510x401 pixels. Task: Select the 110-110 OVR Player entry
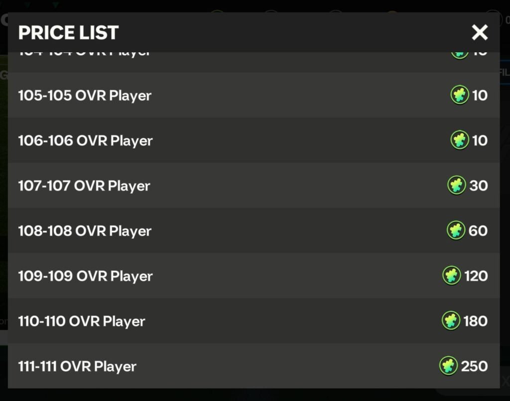[82, 321]
